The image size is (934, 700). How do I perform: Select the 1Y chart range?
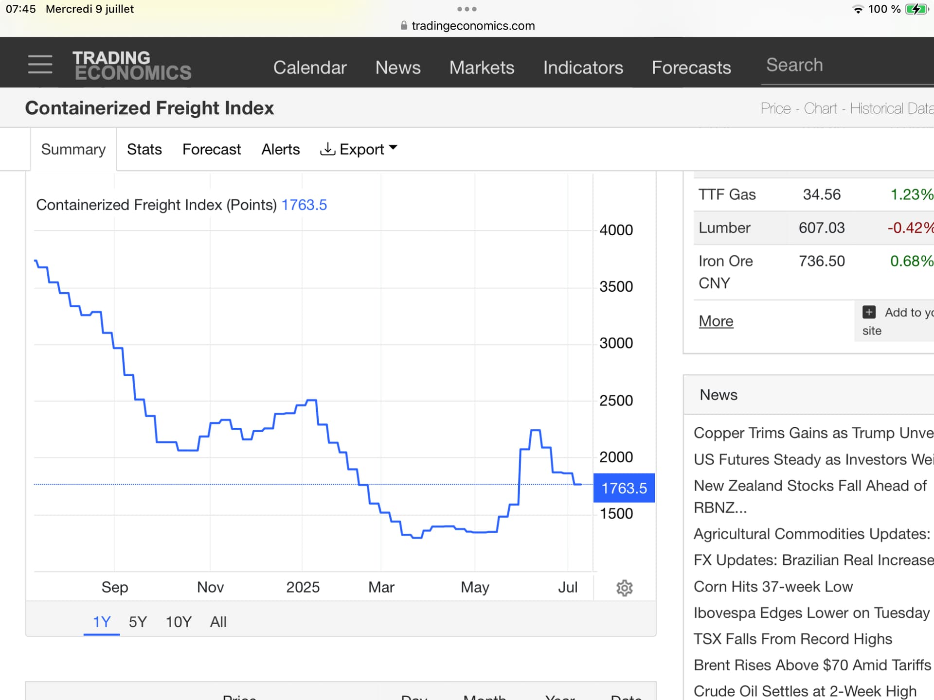point(102,622)
